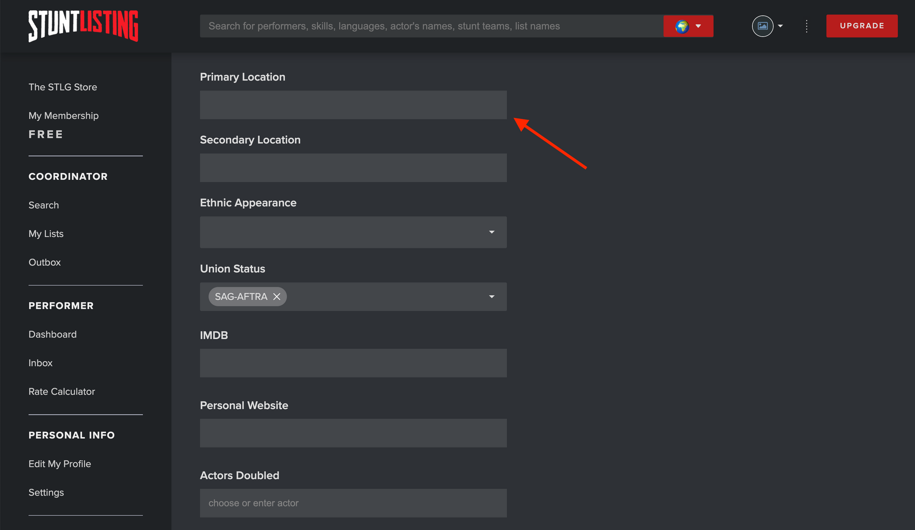
Task: Click the SAG-AFTRA chip label
Action: pos(241,297)
